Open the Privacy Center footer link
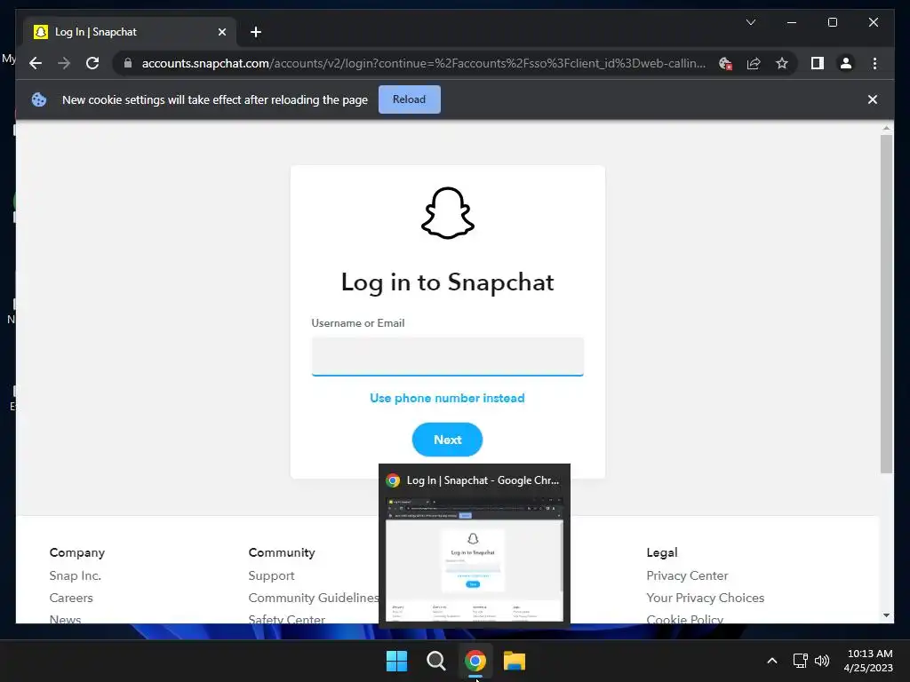Image resolution: width=910 pixels, height=682 pixels. click(x=687, y=575)
